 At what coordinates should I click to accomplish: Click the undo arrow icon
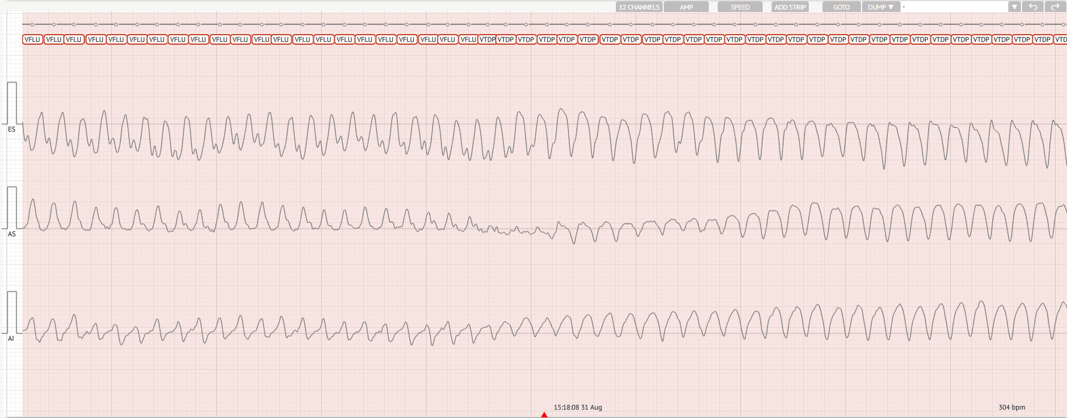point(1033,7)
